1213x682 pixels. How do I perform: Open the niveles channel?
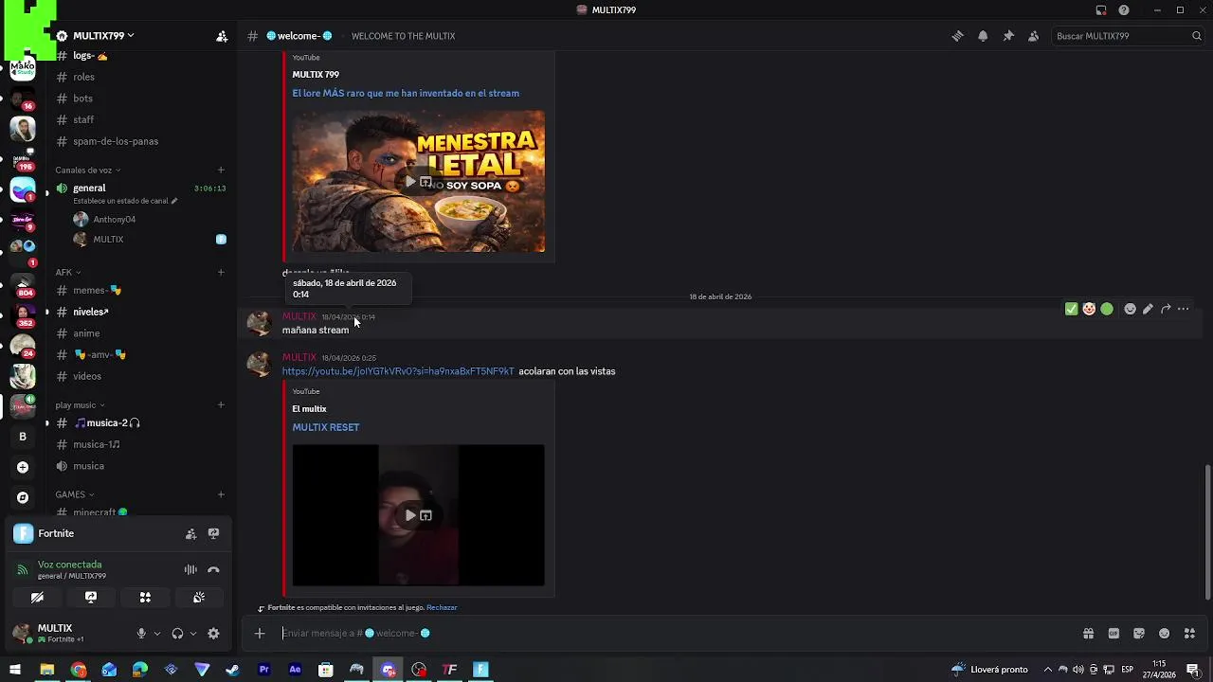click(x=140, y=312)
